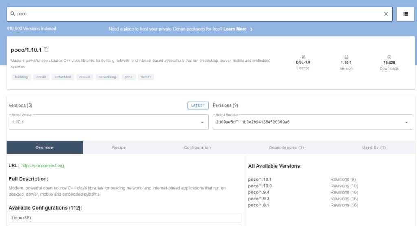Expand the Linux (88) configurations row

coord(125,218)
